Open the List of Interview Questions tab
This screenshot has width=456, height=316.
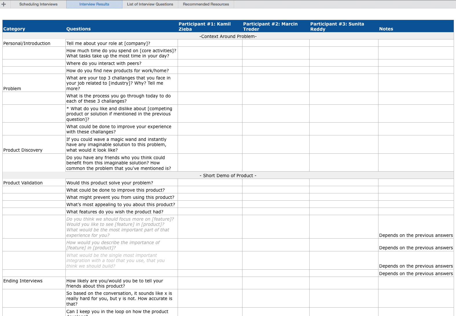pyautogui.click(x=150, y=4)
